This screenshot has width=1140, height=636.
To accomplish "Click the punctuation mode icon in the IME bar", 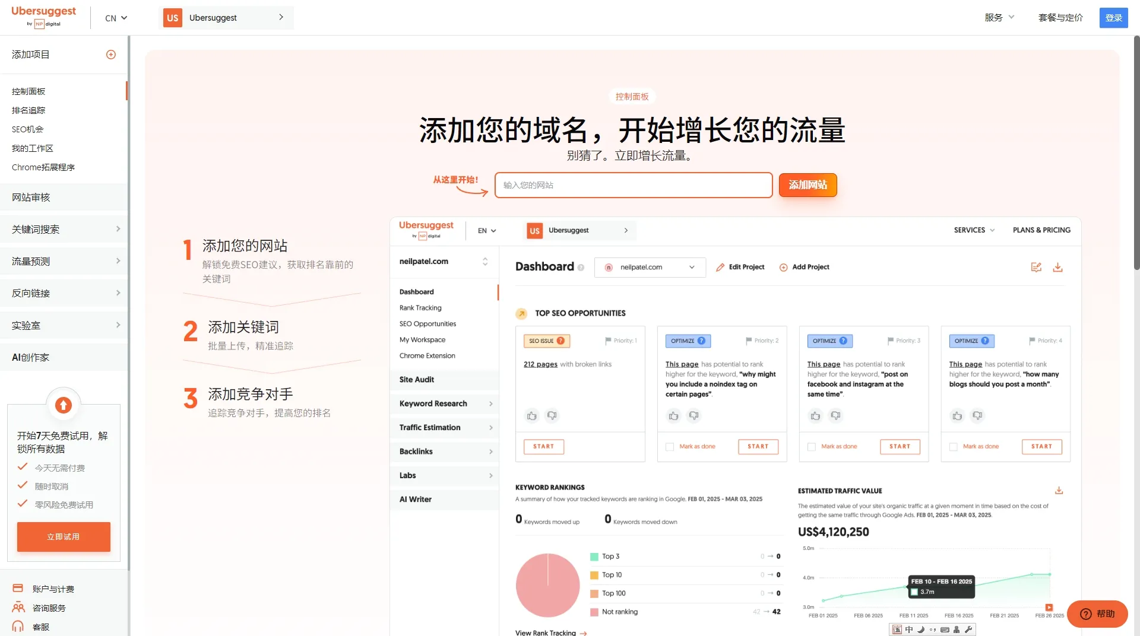I will 933,629.
